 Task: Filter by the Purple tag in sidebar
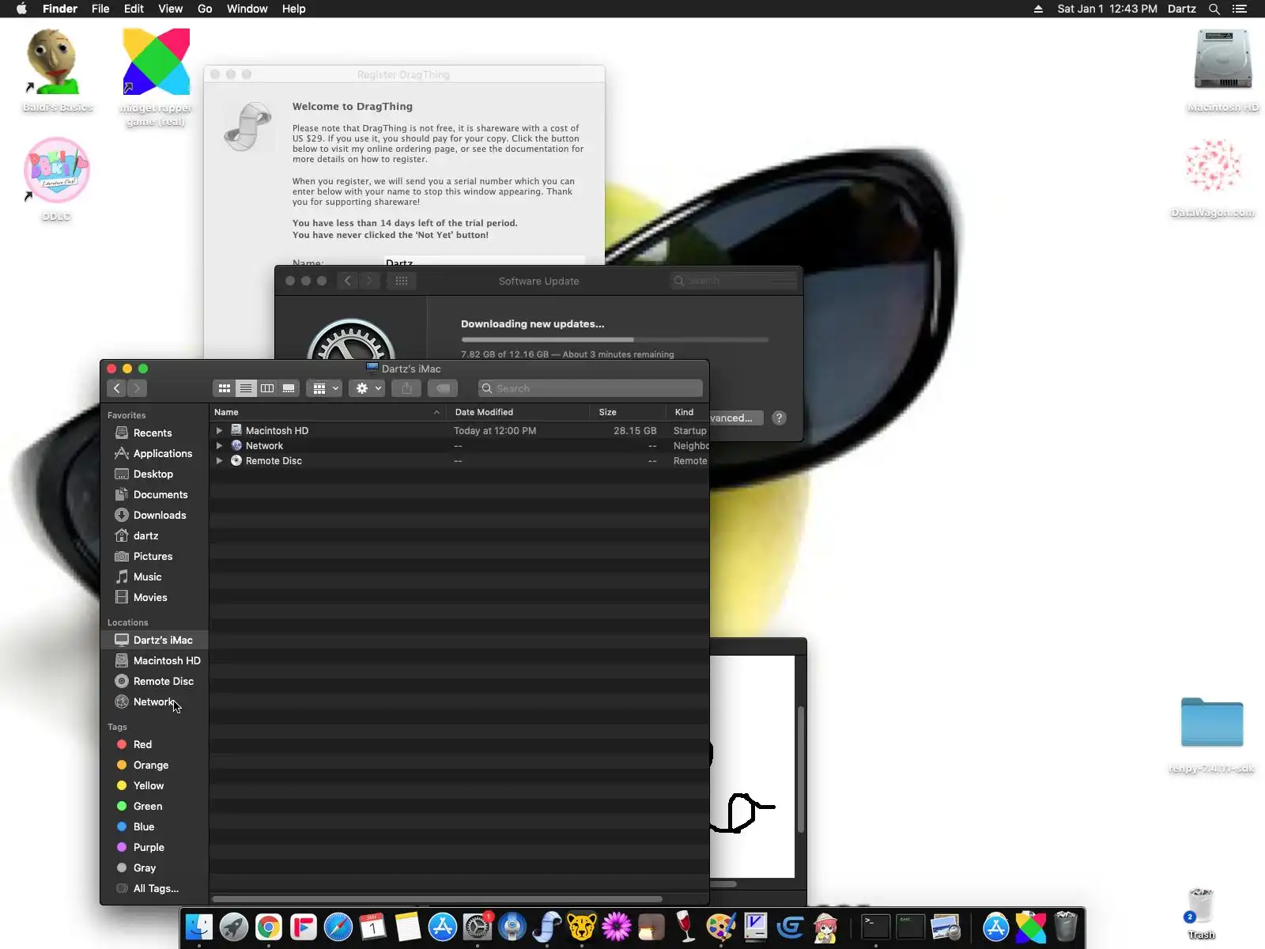(x=155, y=847)
